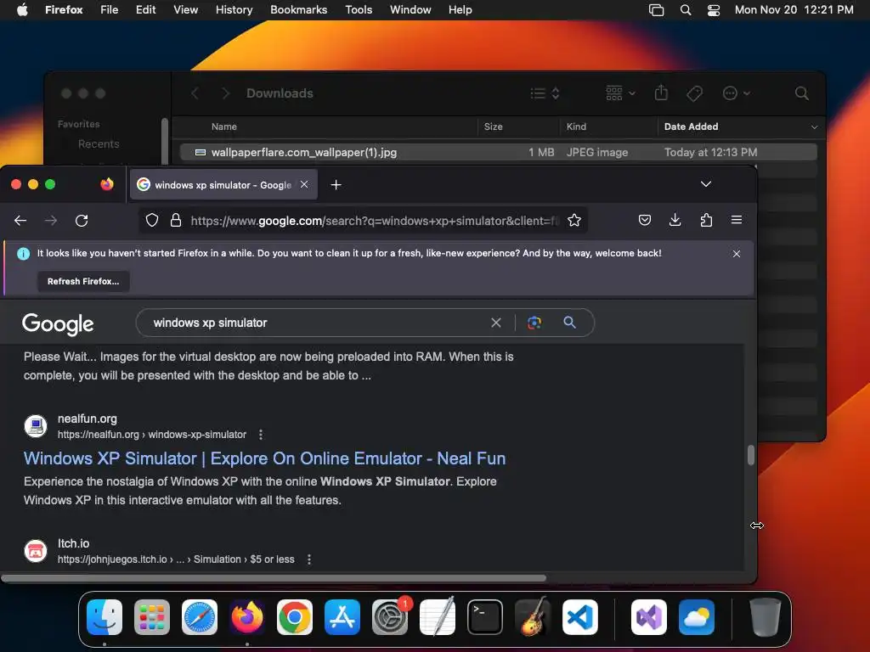Open Windows XP Simulator Neal Fun result

[x=265, y=458]
